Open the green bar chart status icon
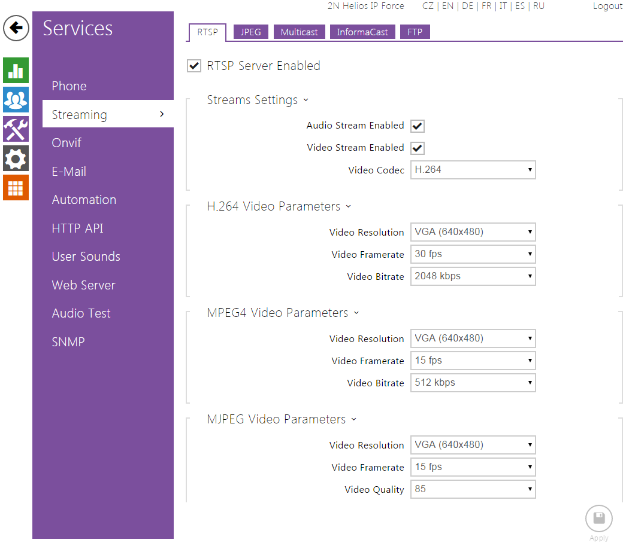This screenshot has height=546, width=626. click(x=16, y=71)
